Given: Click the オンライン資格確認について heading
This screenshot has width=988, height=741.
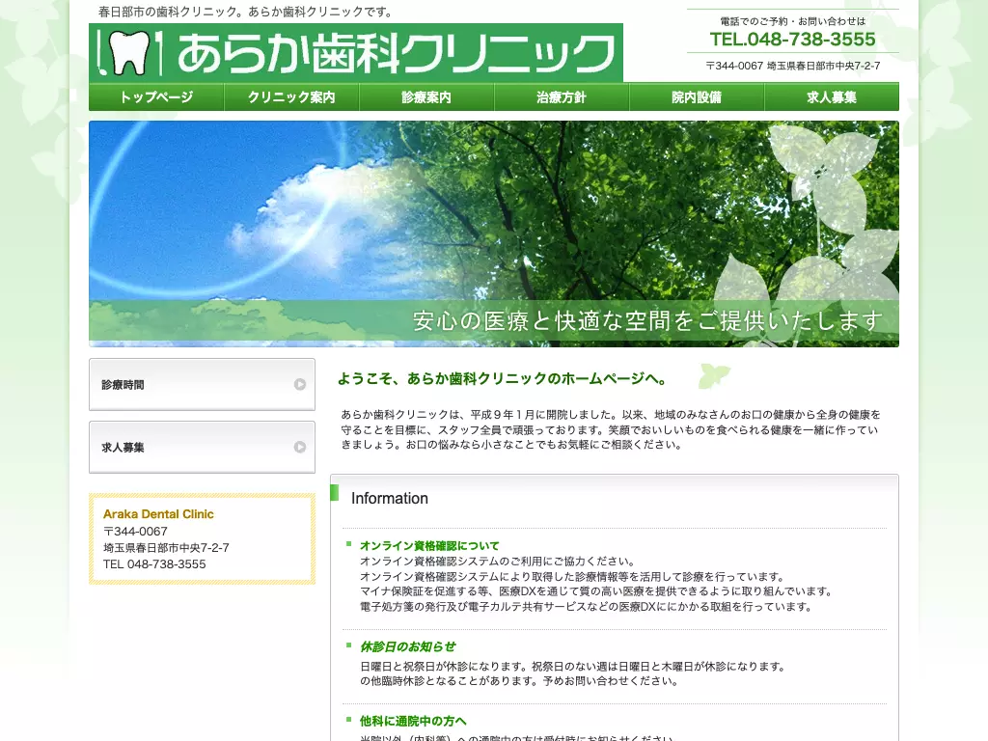Looking at the screenshot, I should pos(429,546).
